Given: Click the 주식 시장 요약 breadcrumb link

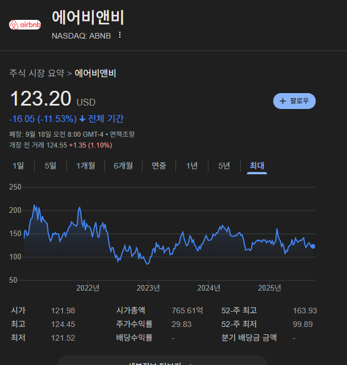Looking at the screenshot, I should click(36, 73).
